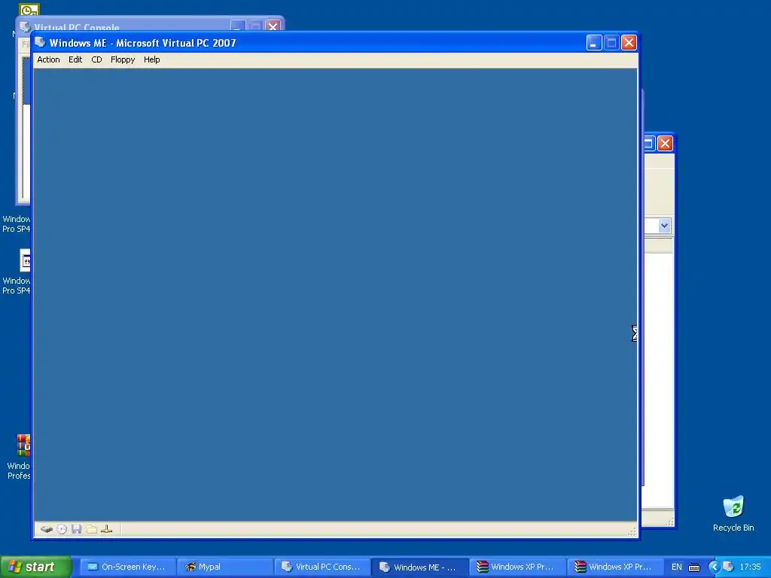
Task: Click the Virtual PC Console title bar icon
Action: pos(25,26)
